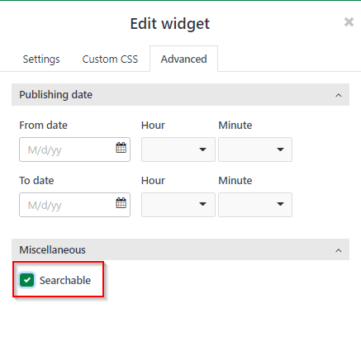Image resolution: width=361 pixels, height=351 pixels.
Task: Focus the From date input field
Action: coord(74,149)
